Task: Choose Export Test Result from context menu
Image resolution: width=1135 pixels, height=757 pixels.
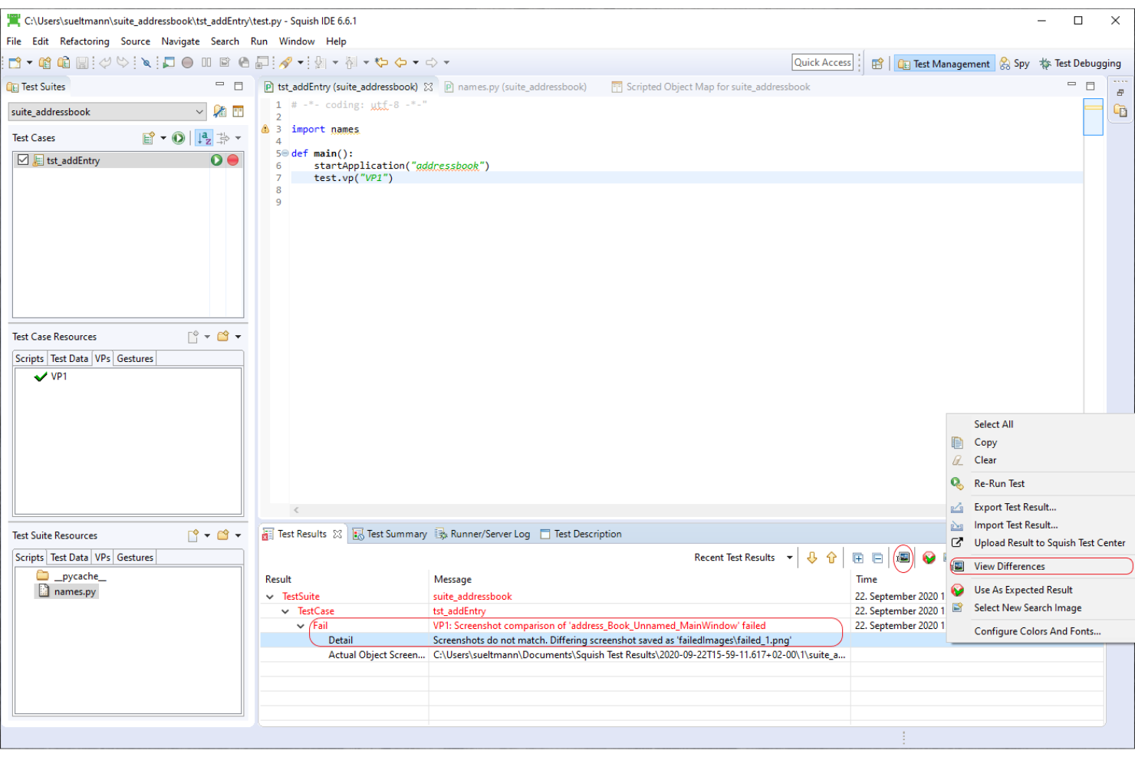Action: (x=1041, y=508)
